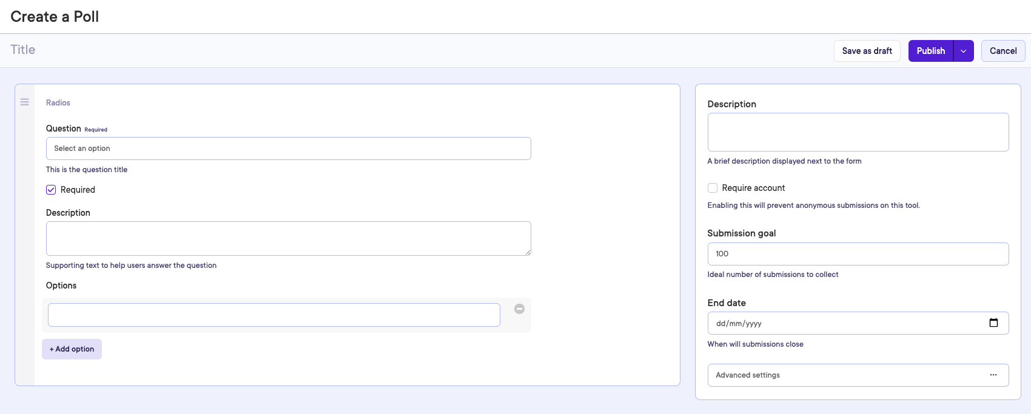Screen dimensions: 1031x414
Task: Uncheck the Required checkbox
Action: (52, 190)
